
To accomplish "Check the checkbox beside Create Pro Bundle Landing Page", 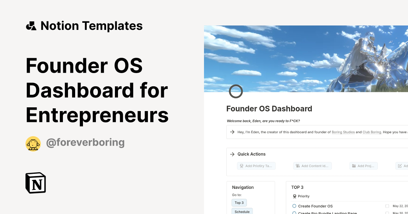I will 387,213.
